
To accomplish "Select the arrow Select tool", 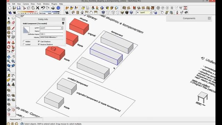I will coord(9,18).
